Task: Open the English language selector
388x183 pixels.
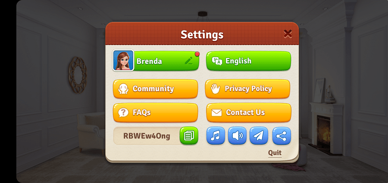Action: [248, 61]
